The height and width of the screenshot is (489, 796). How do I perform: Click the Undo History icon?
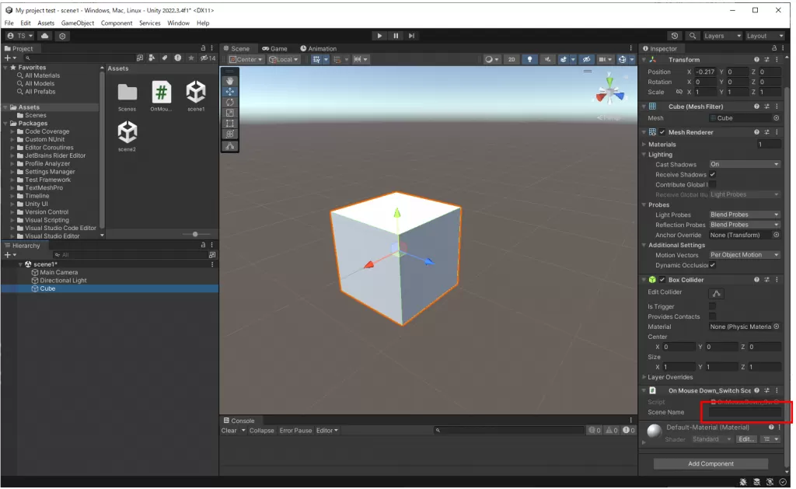click(x=674, y=36)
